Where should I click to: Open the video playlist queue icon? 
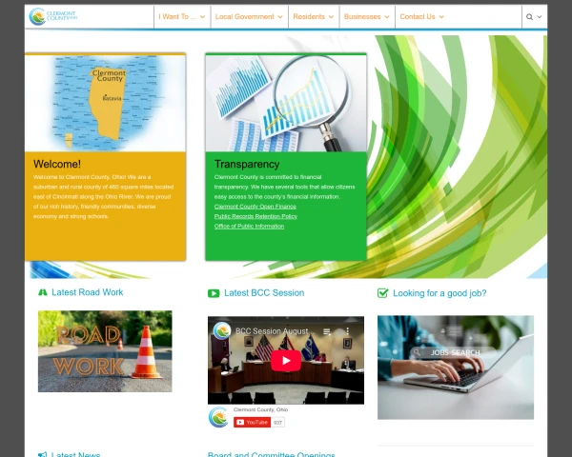click(327, 331)
